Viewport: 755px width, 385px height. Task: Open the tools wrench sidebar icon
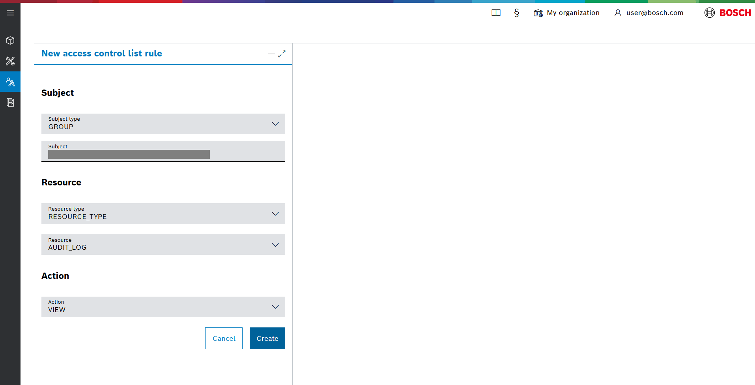click(x=10, y=61)
